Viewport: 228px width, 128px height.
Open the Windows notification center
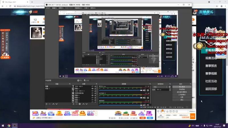224,126
